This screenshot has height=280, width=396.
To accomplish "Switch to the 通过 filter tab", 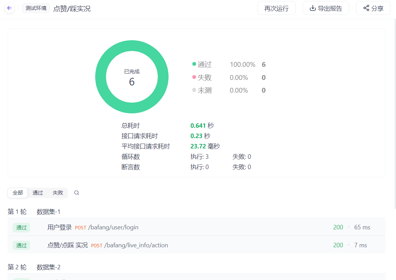I will click(x=38, y=193).
